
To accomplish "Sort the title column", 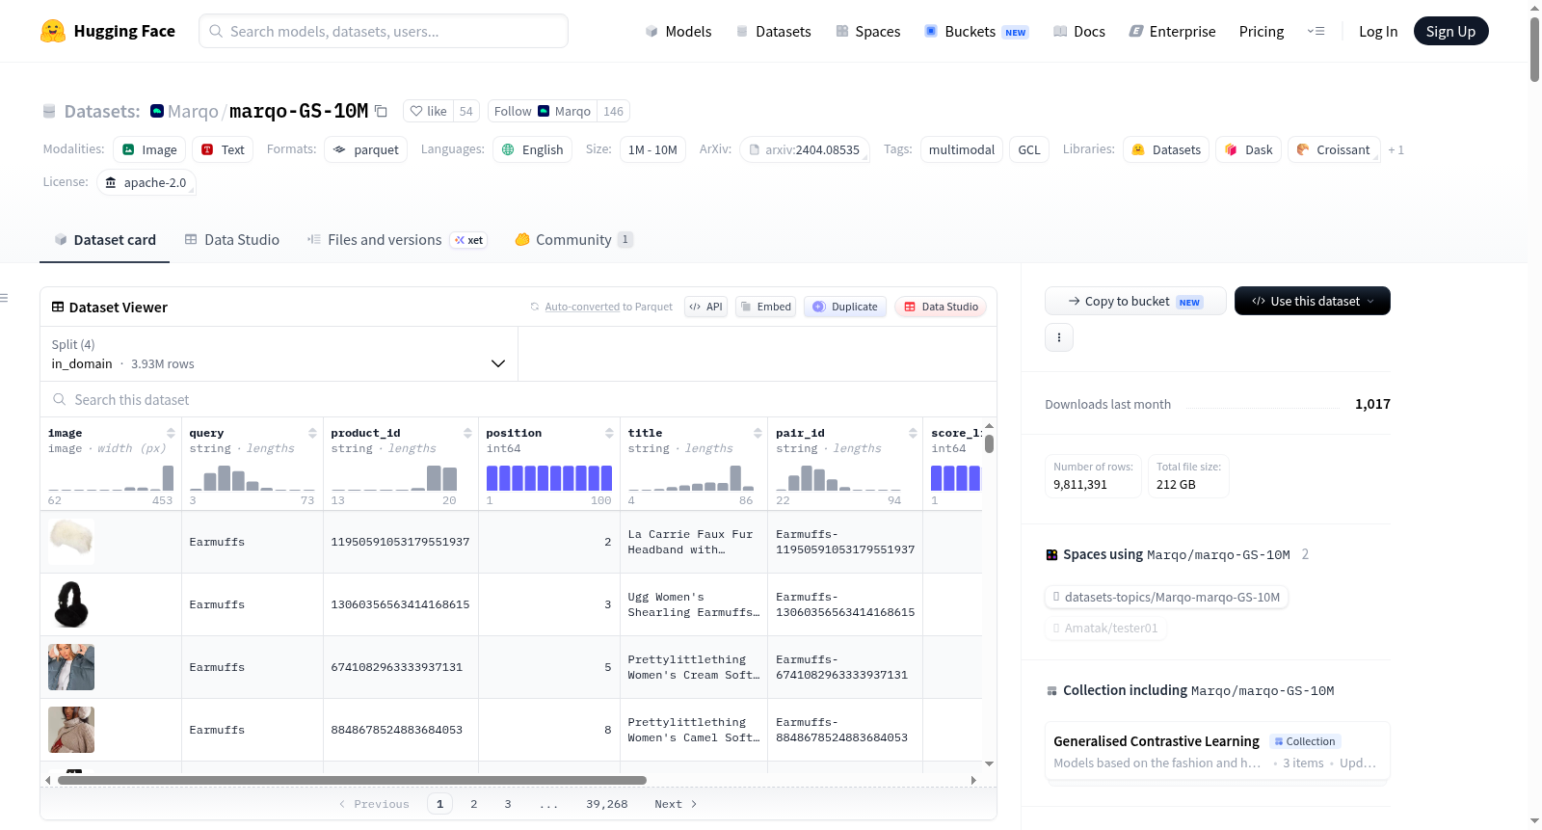I will point(758,433).
